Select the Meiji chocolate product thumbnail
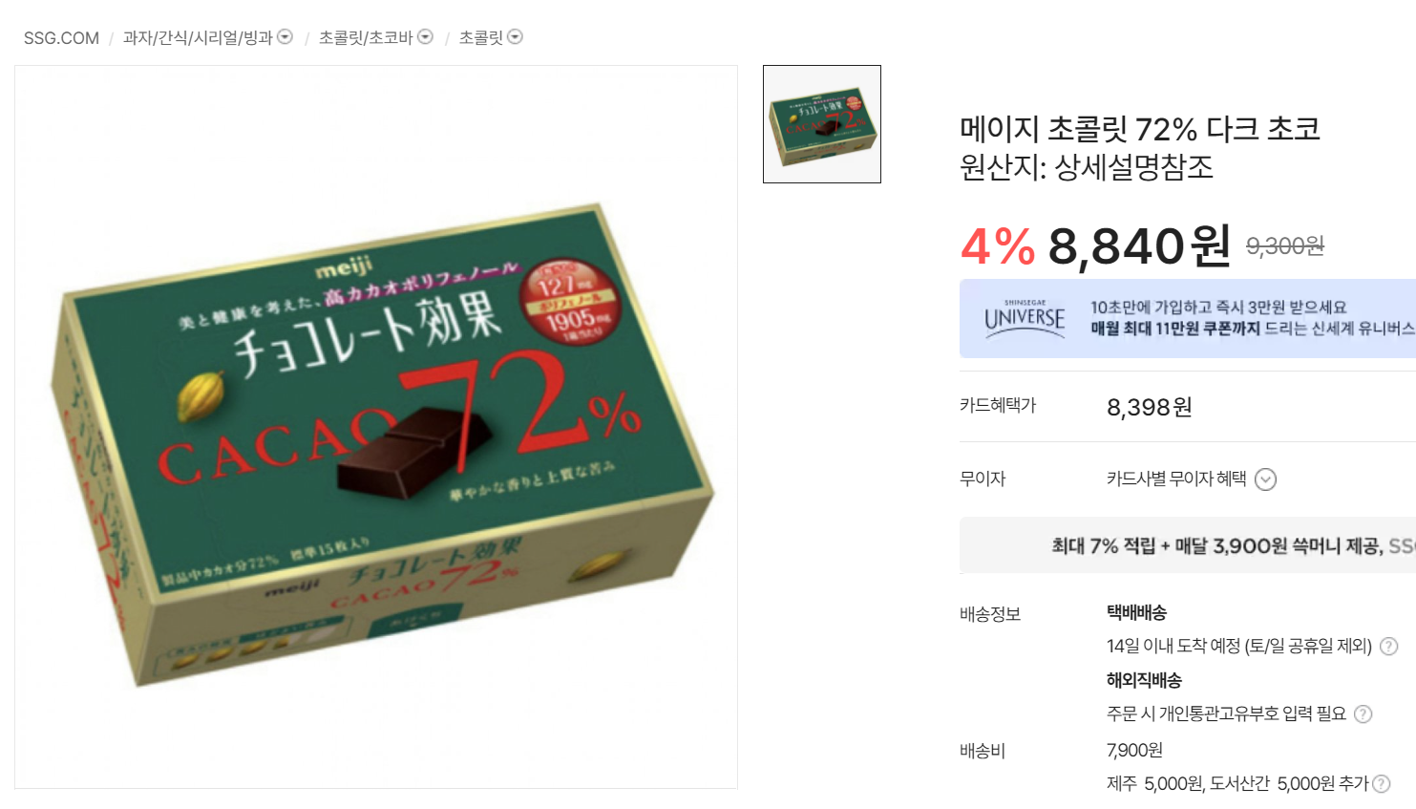This screenshot has width=1416, height=809. [x=822, y=124]
